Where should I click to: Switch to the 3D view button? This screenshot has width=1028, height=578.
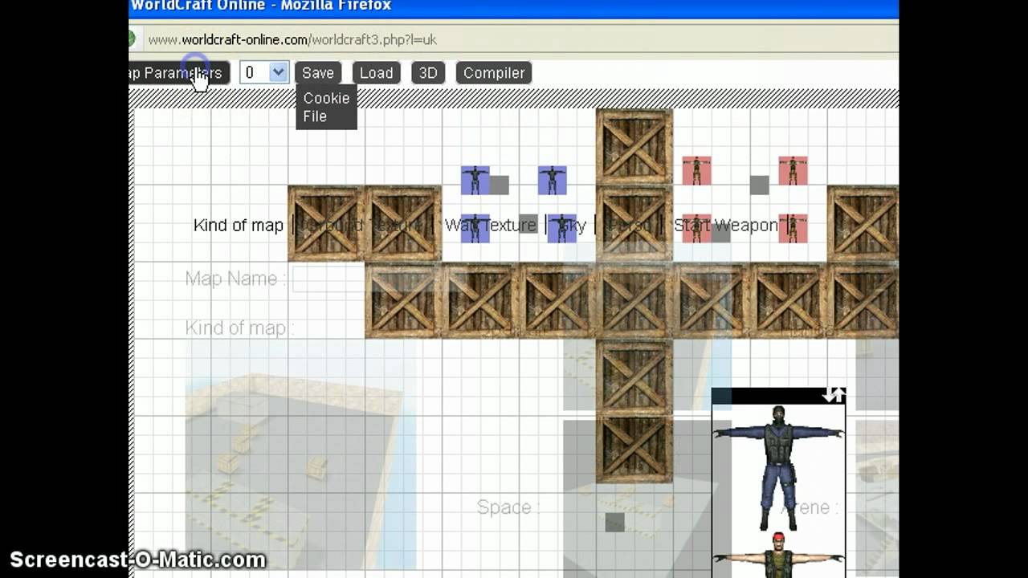(x=428, y=73)
